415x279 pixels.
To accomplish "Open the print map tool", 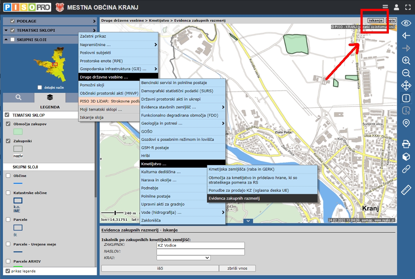I will 406,144.
